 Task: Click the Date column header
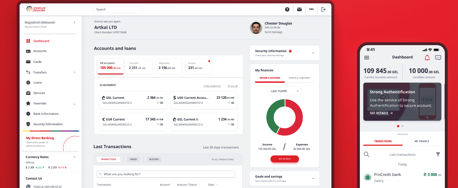[x=211, y=185]
